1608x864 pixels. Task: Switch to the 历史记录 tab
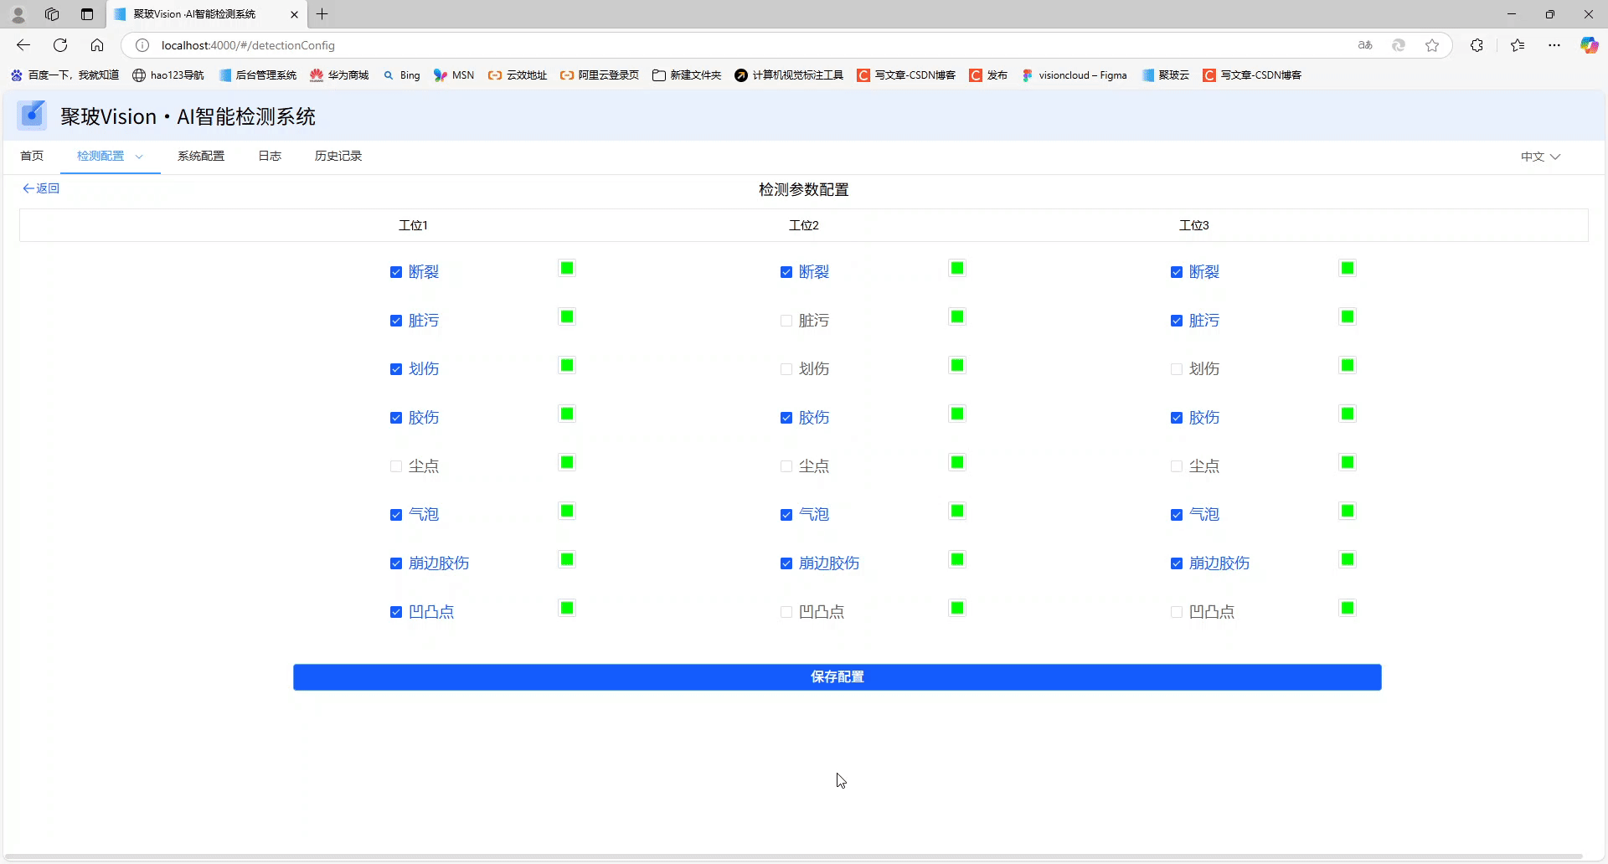click(338, 156)
